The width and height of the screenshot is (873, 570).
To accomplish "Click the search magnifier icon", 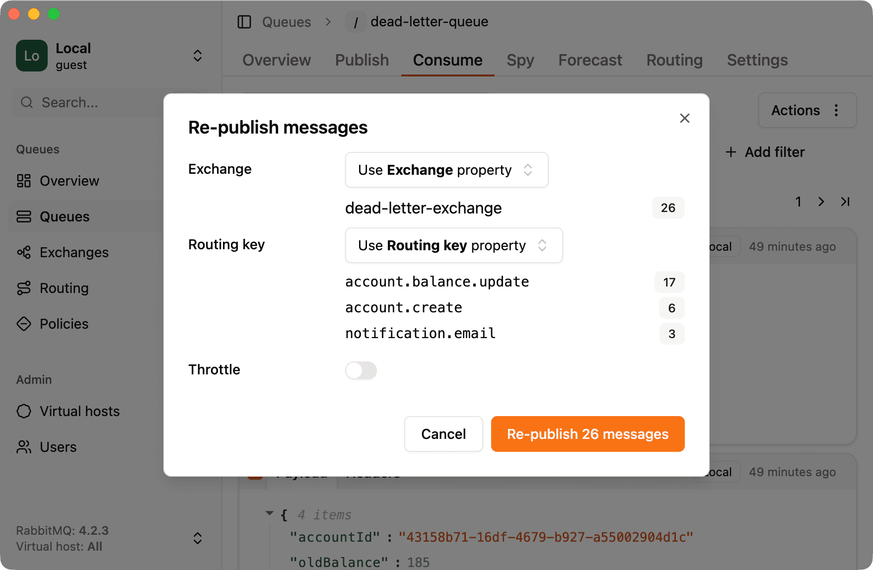I will click(27, 102).
